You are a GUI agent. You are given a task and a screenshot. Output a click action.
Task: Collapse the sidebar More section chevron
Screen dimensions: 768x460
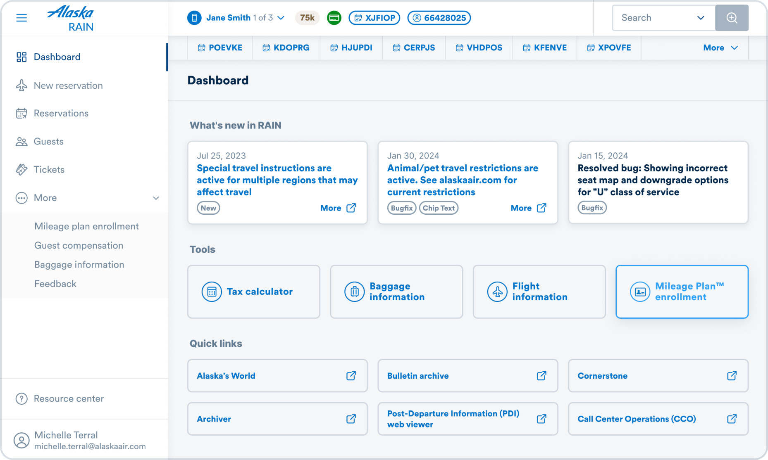(x=156, y=198)
